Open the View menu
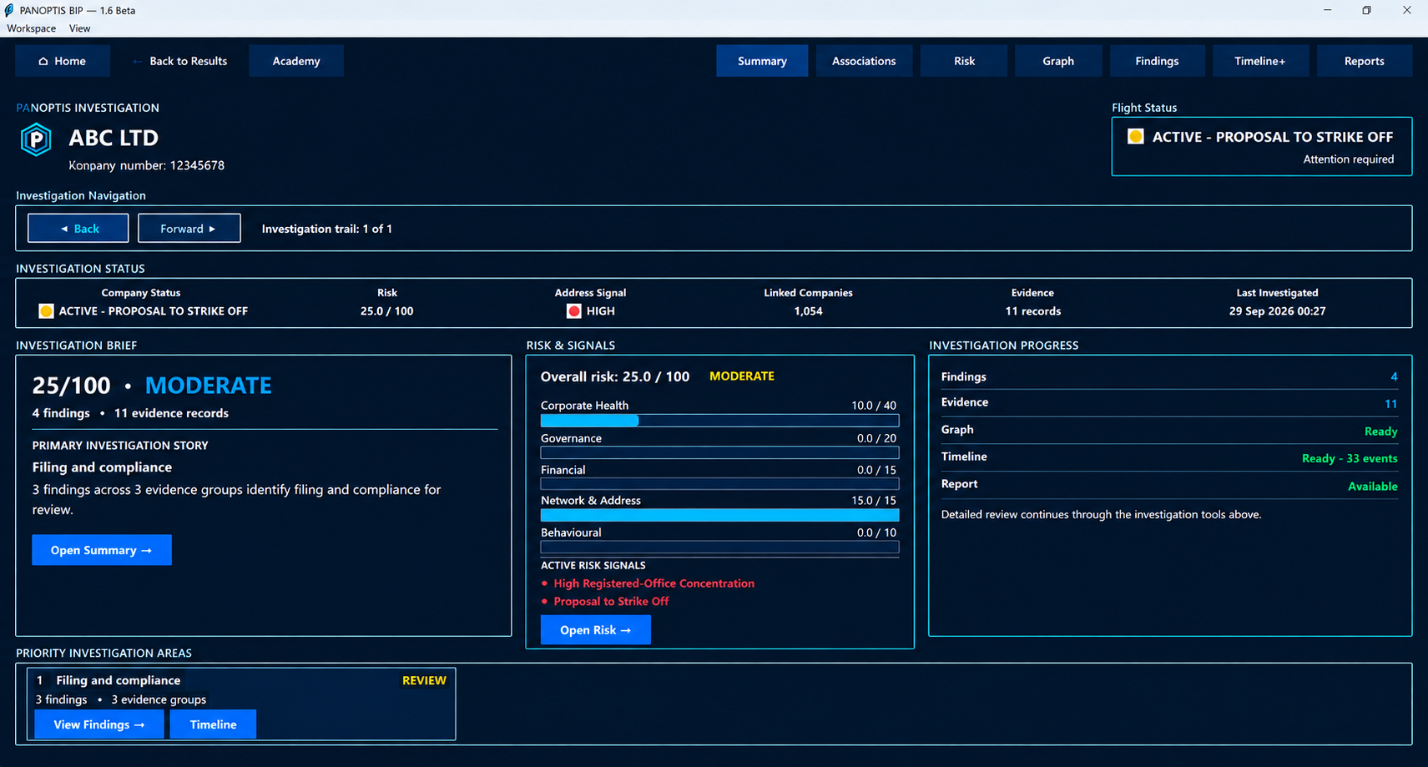Image resolution: width=1428 pixels, height=767 pixels. coord(80,28)
